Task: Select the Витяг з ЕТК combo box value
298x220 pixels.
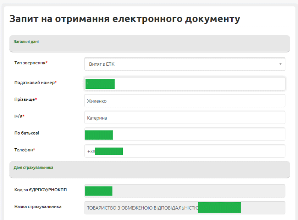Action: tap(177, 64)
